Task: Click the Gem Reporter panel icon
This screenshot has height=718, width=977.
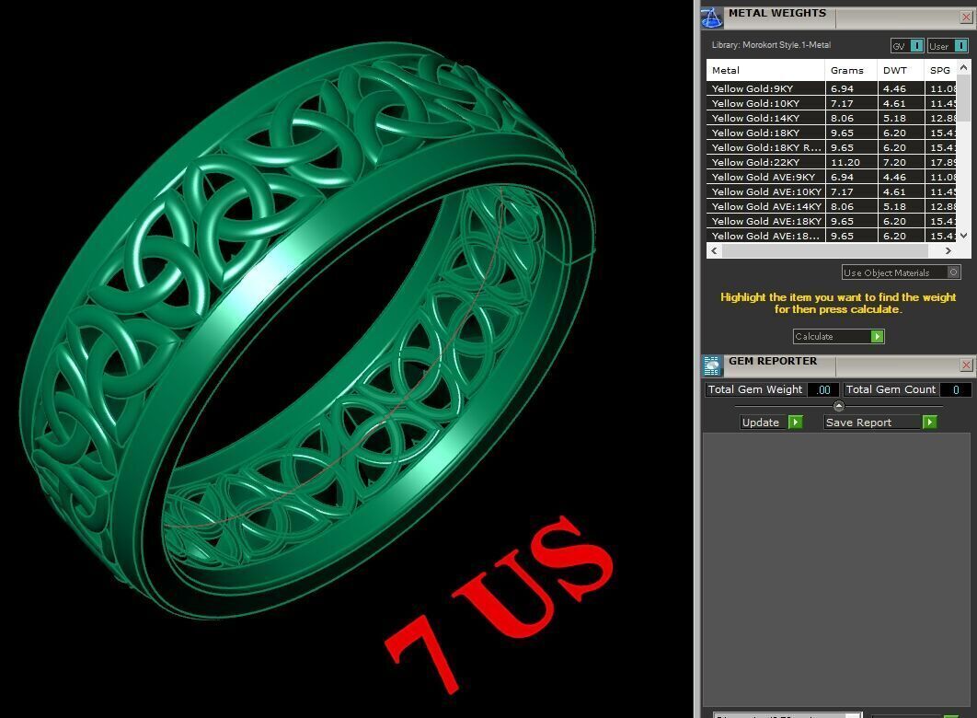Action: pyautogui.click(x=711, y=365)
